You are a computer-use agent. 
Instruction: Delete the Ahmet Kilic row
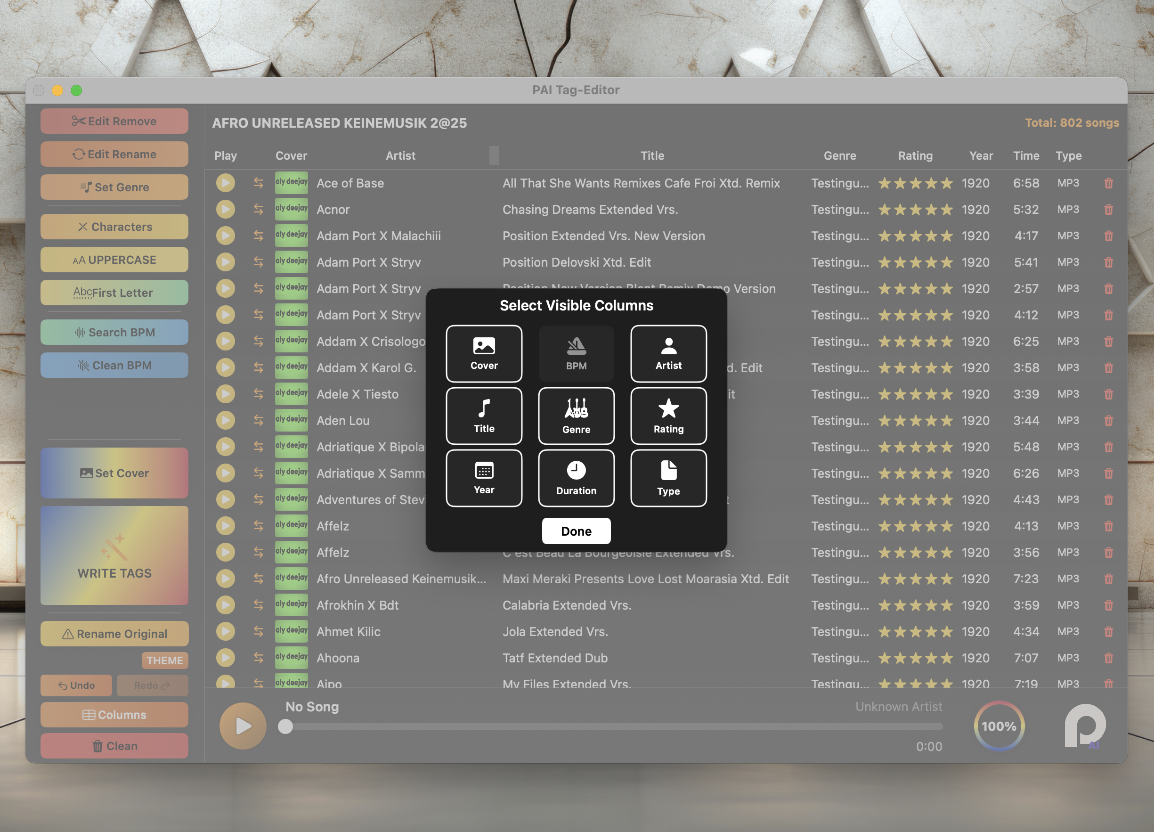click(1109, 631)
